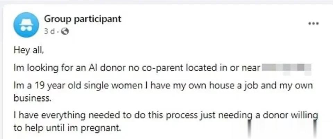Click the anonymous hat-and-glasses avatar icon
The image size is (333, 139).
(x=26, y=25)
